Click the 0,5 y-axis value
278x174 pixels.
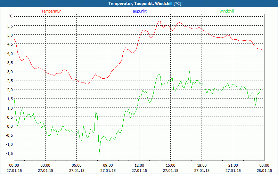[10, 117]
